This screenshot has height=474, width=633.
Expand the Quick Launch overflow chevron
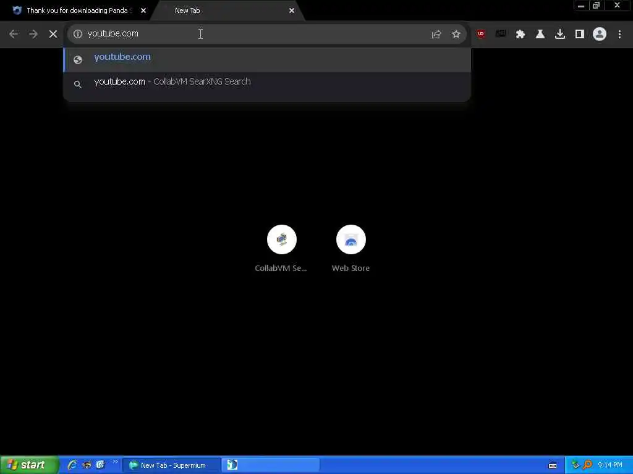pos(115,462)
